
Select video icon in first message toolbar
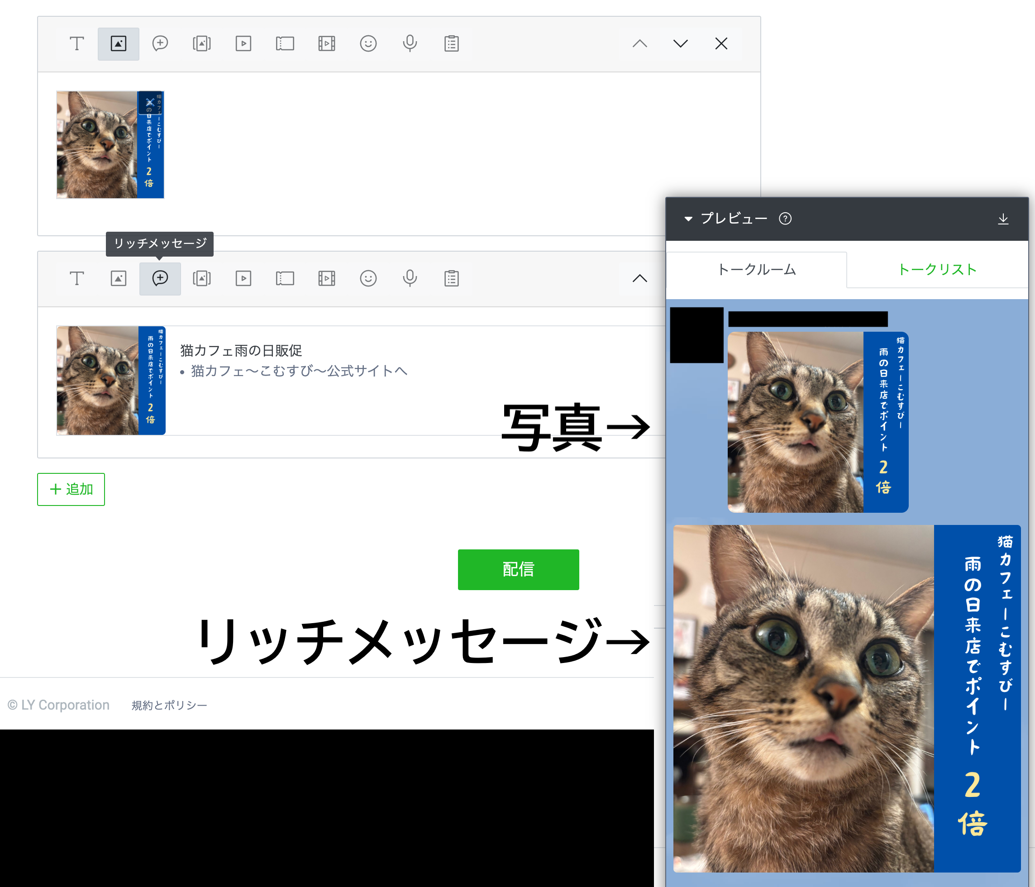[x=243, y=44]
